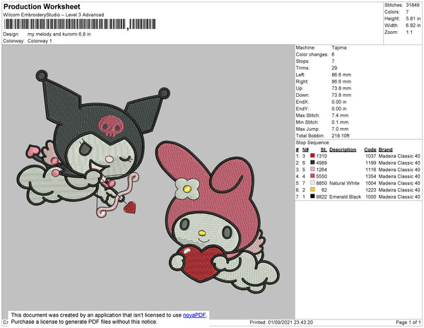
Task: Click the Color changes value '6'
Action: coord(333,54)
